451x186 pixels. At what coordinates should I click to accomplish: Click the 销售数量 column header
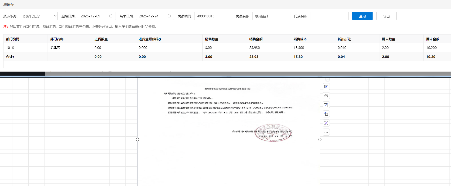tap(212, 39)
